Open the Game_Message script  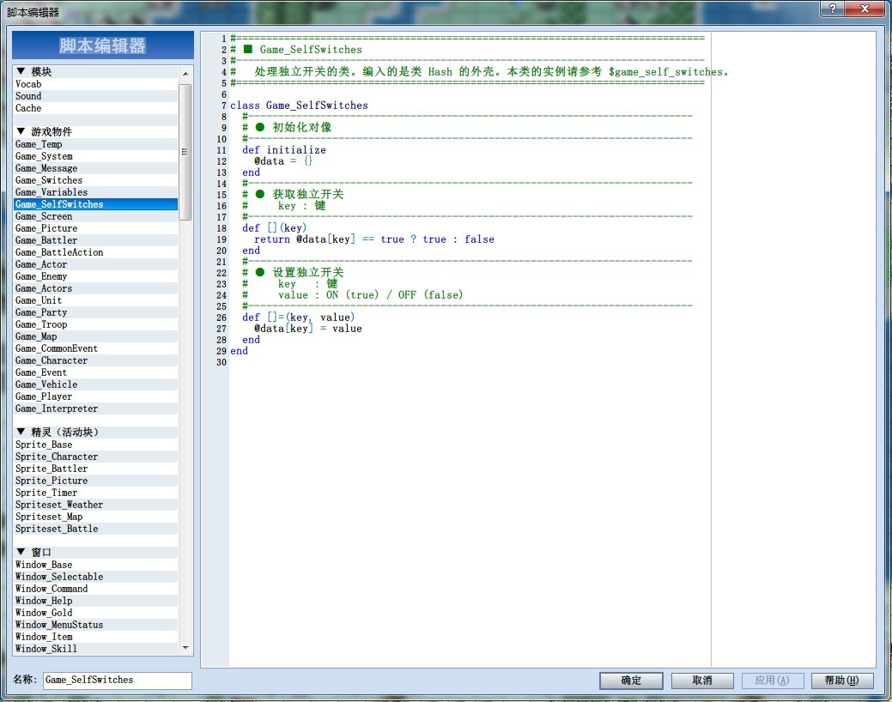pos(95,168)
